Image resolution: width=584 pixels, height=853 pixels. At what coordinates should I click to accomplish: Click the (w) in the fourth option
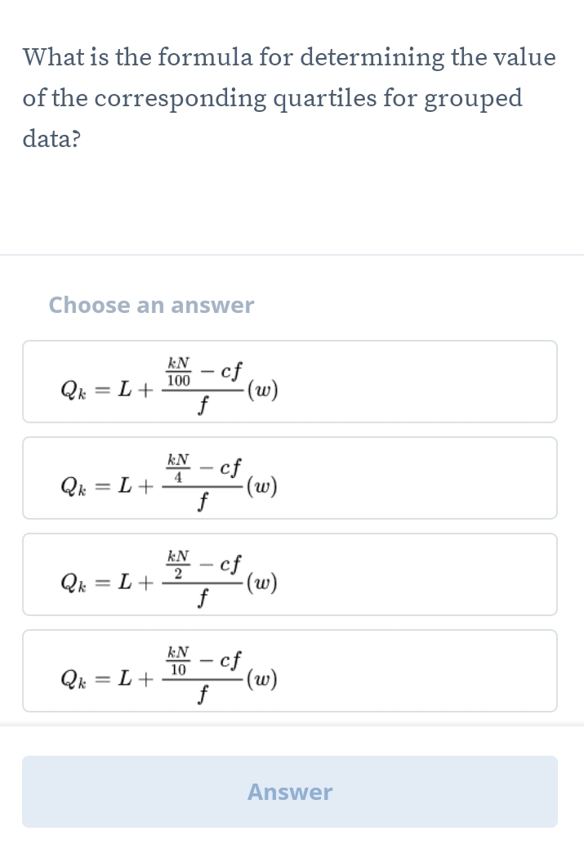(262, 680)
